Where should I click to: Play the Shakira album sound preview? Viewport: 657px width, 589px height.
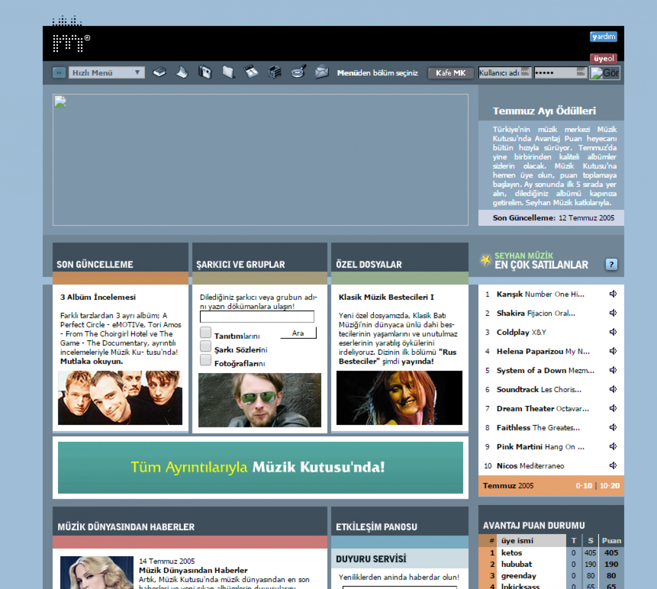coord(613,313)
